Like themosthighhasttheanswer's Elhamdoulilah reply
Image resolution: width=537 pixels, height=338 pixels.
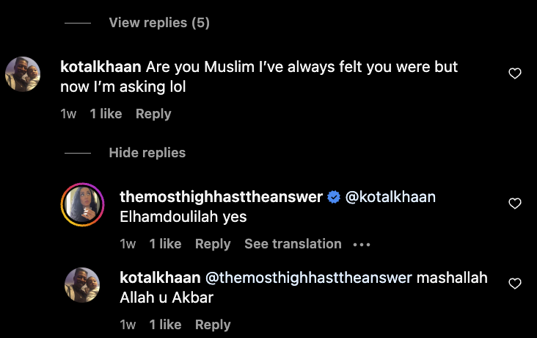[515, 203]
